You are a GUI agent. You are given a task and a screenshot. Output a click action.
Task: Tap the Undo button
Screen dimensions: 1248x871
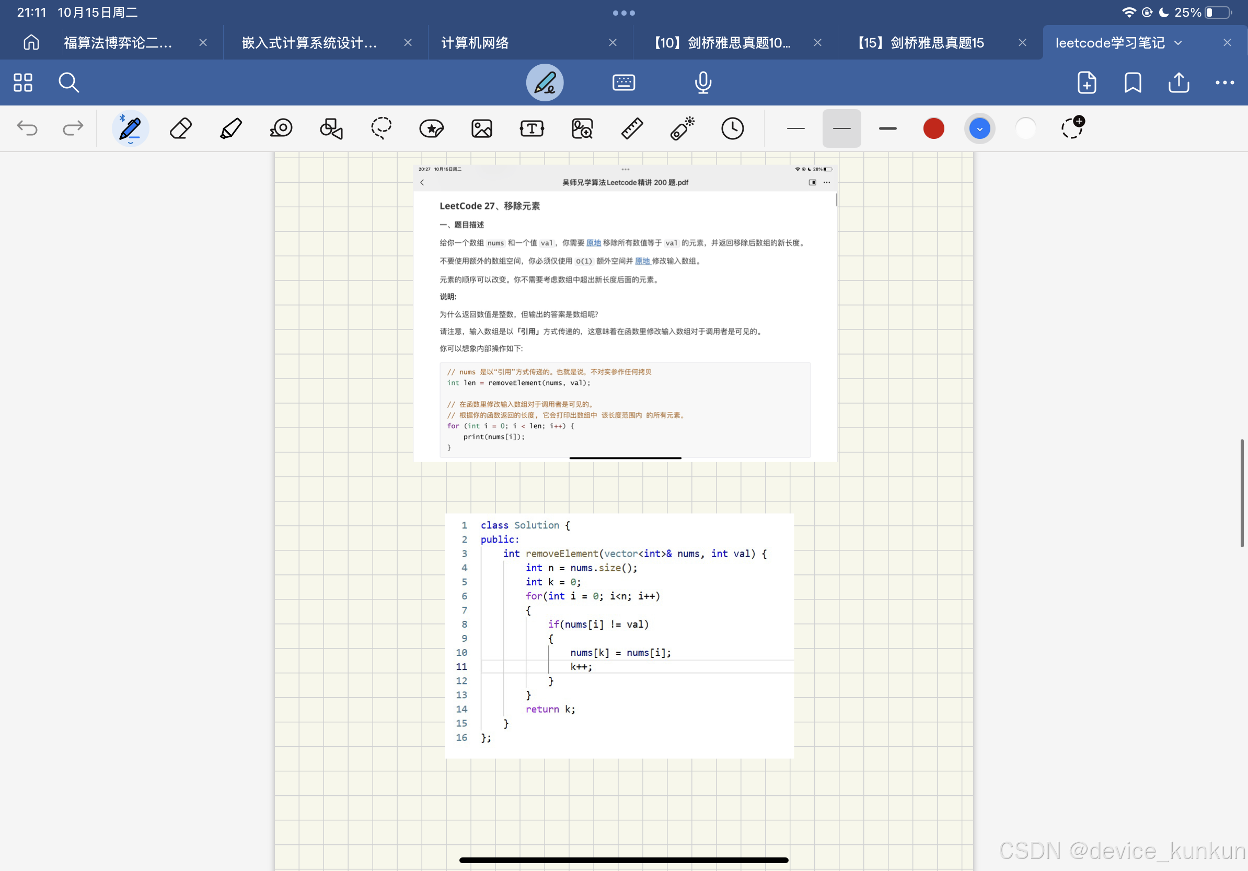27,128
